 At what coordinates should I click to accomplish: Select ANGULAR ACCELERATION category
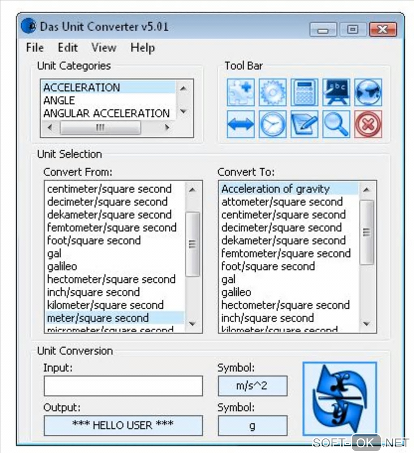pos(109,113)
